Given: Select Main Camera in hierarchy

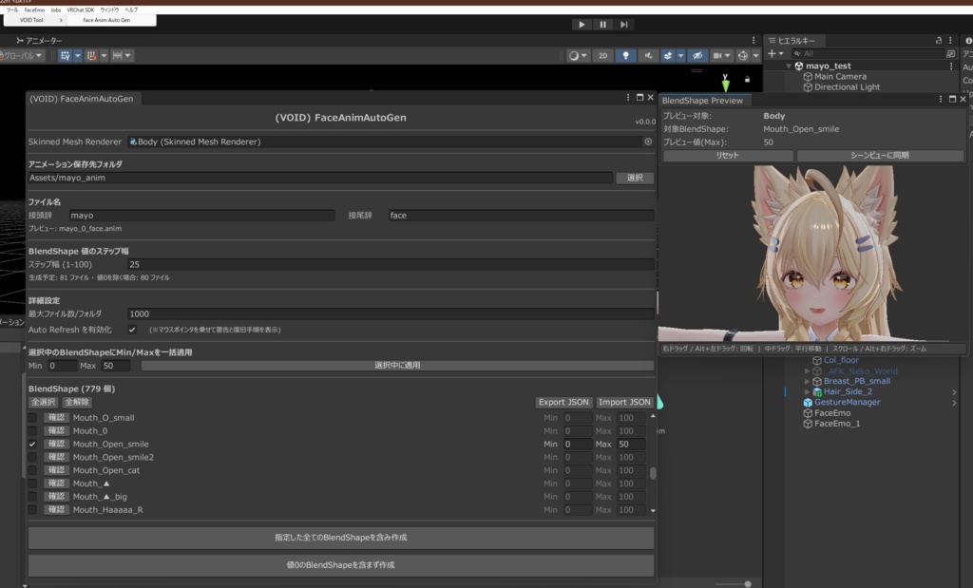Looking at the screenshot, I should [x=840, y=76].
